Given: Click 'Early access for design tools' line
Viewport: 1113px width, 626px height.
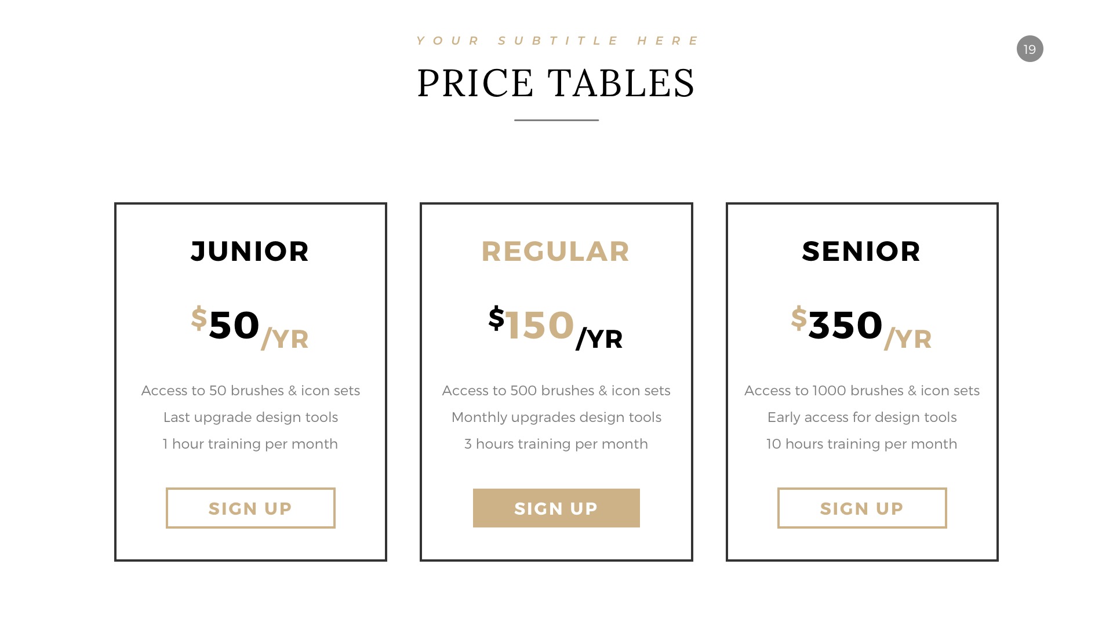Looking at the screenshot, I should click(862, 417).
